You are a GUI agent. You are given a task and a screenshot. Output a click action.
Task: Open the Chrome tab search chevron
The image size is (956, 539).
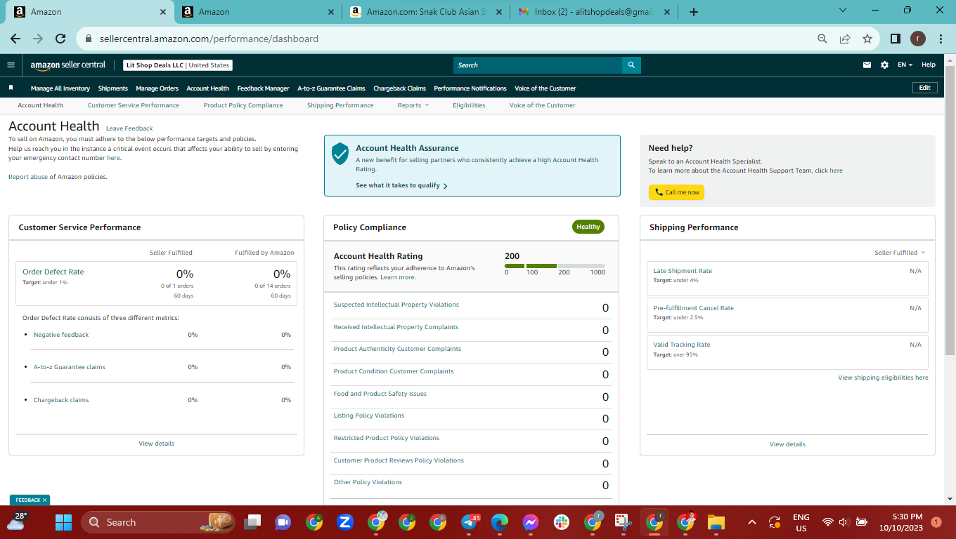pyautogui.click(x=844, y=11)
